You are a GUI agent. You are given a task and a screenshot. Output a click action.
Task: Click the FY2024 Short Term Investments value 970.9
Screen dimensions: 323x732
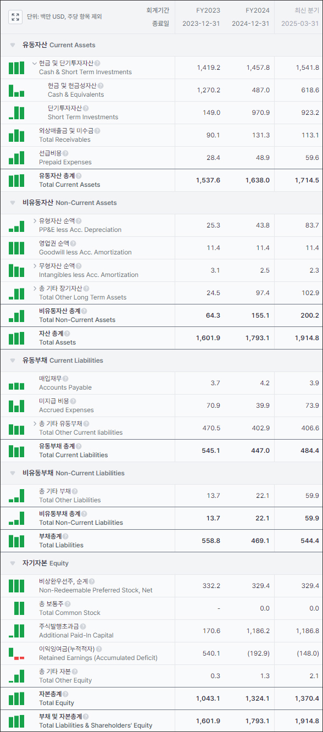point(260,113)
